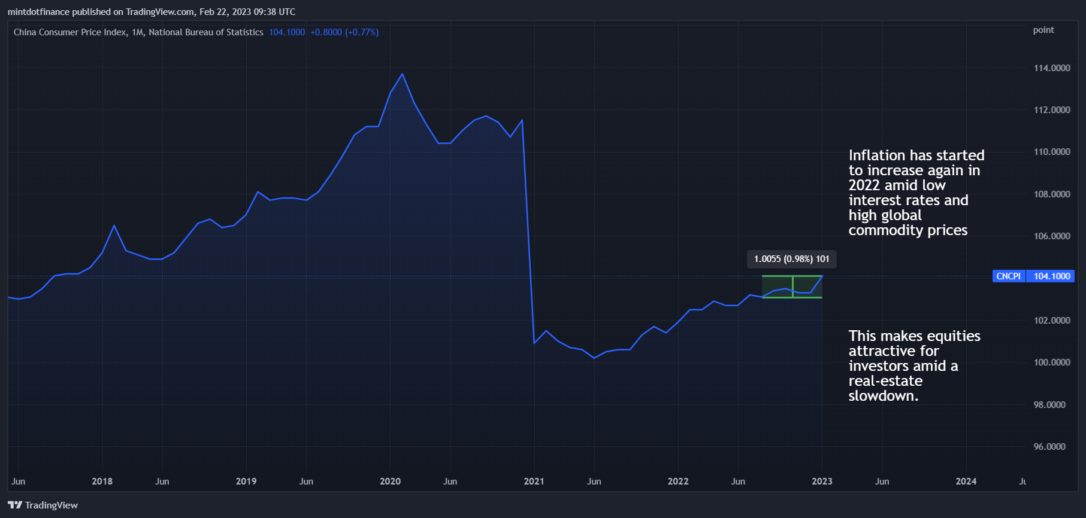
Task: Click the CNCPI price label tag
Action: 1009,276
